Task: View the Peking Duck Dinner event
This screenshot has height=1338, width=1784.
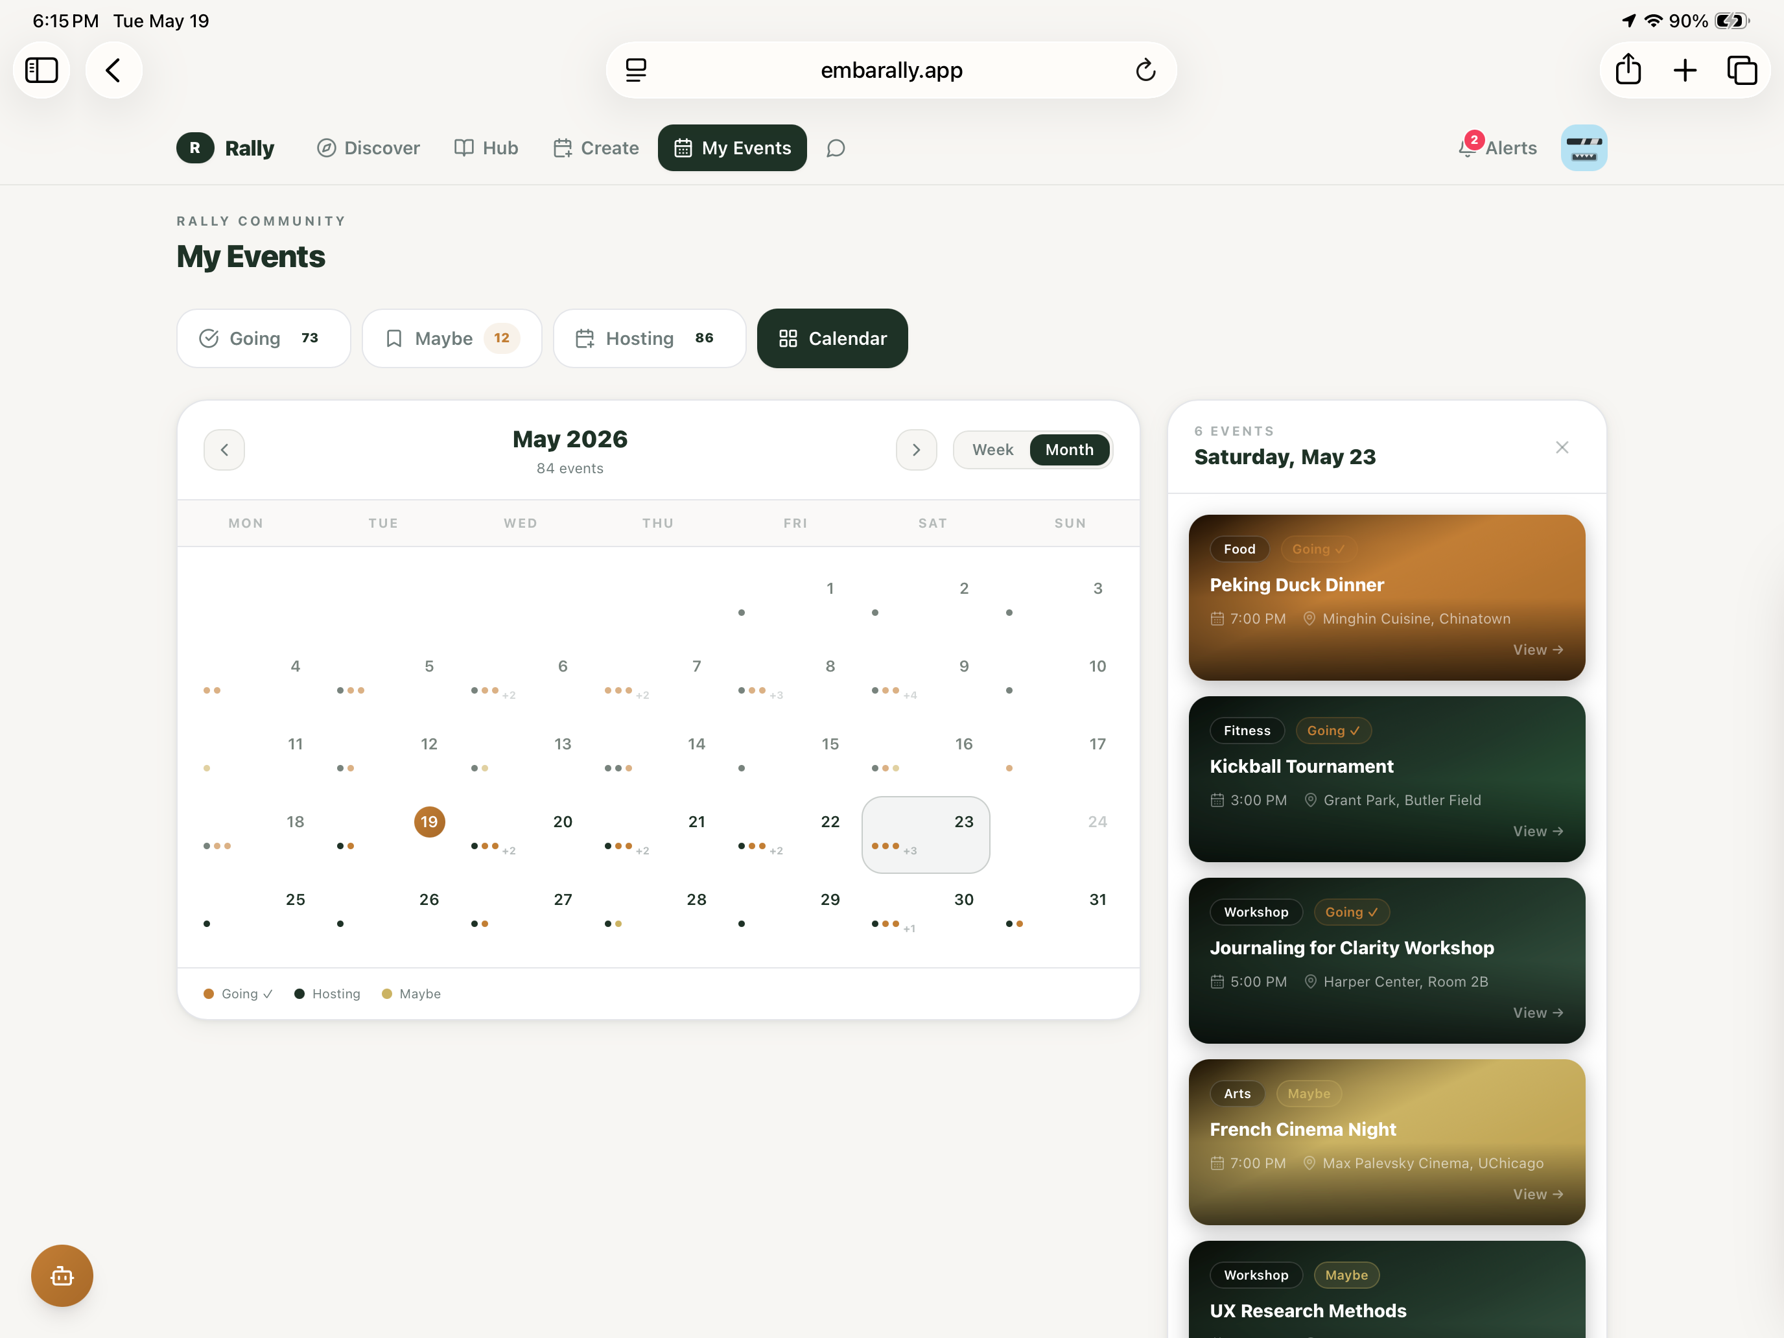Action: coord(1537,650)
